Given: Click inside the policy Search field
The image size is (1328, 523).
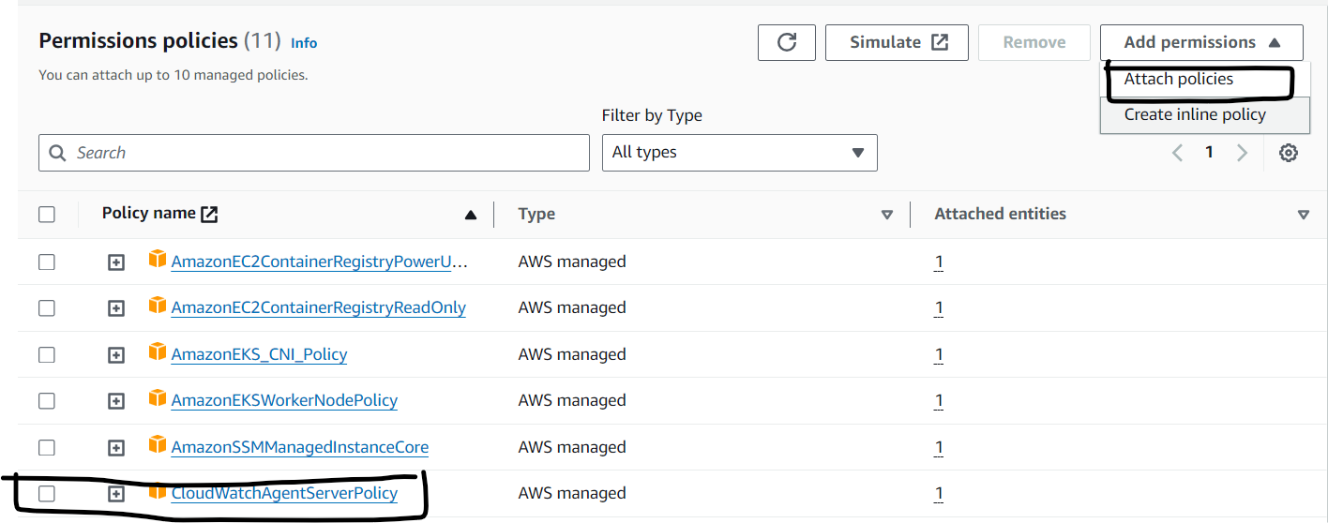Looking at the screenshot, I should (x=314, y=153).
